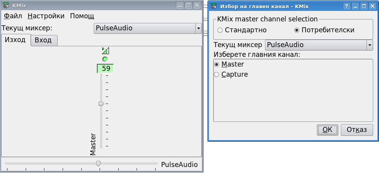Click the help question mark button in dialog title bar
This screenshot has height=174, width=379.
tap(347, 6)
